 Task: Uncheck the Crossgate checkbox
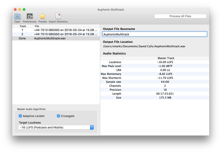[x=58, y=116]
